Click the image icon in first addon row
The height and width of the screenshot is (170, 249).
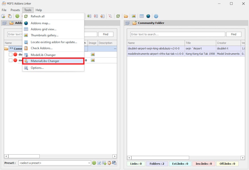coord(93,54)
